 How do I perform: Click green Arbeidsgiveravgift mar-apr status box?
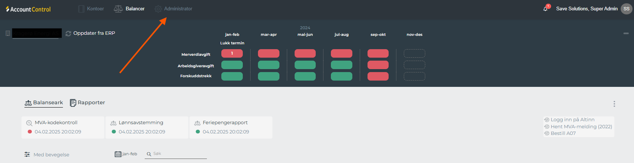(268, 65)
